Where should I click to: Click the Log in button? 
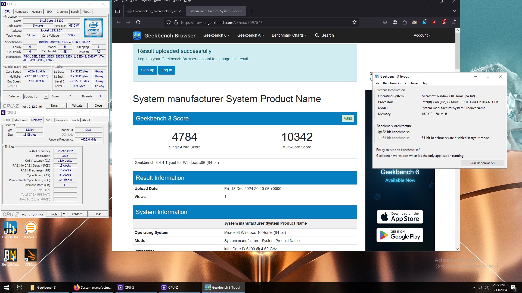click(x=167, y=70)
